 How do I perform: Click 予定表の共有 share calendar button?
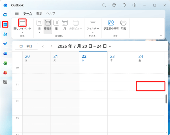[111, 25]
